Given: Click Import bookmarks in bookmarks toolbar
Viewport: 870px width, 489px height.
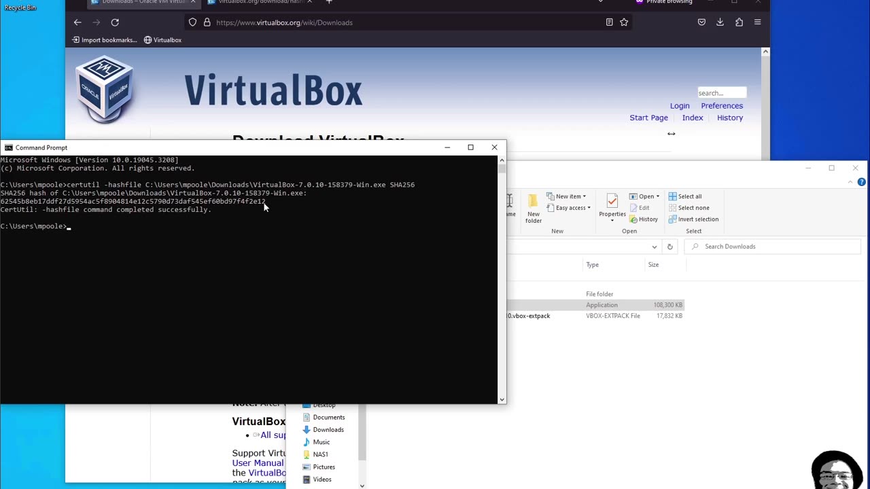Looking at the screenshot, I should [x=105, y=40].
